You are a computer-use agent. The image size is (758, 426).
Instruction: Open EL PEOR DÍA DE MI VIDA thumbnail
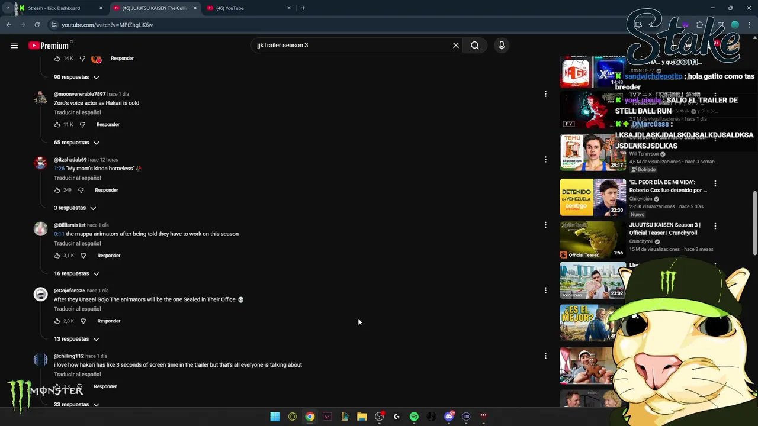[x=593, y=197]
